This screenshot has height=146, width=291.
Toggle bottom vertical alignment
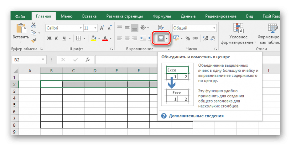135,28
